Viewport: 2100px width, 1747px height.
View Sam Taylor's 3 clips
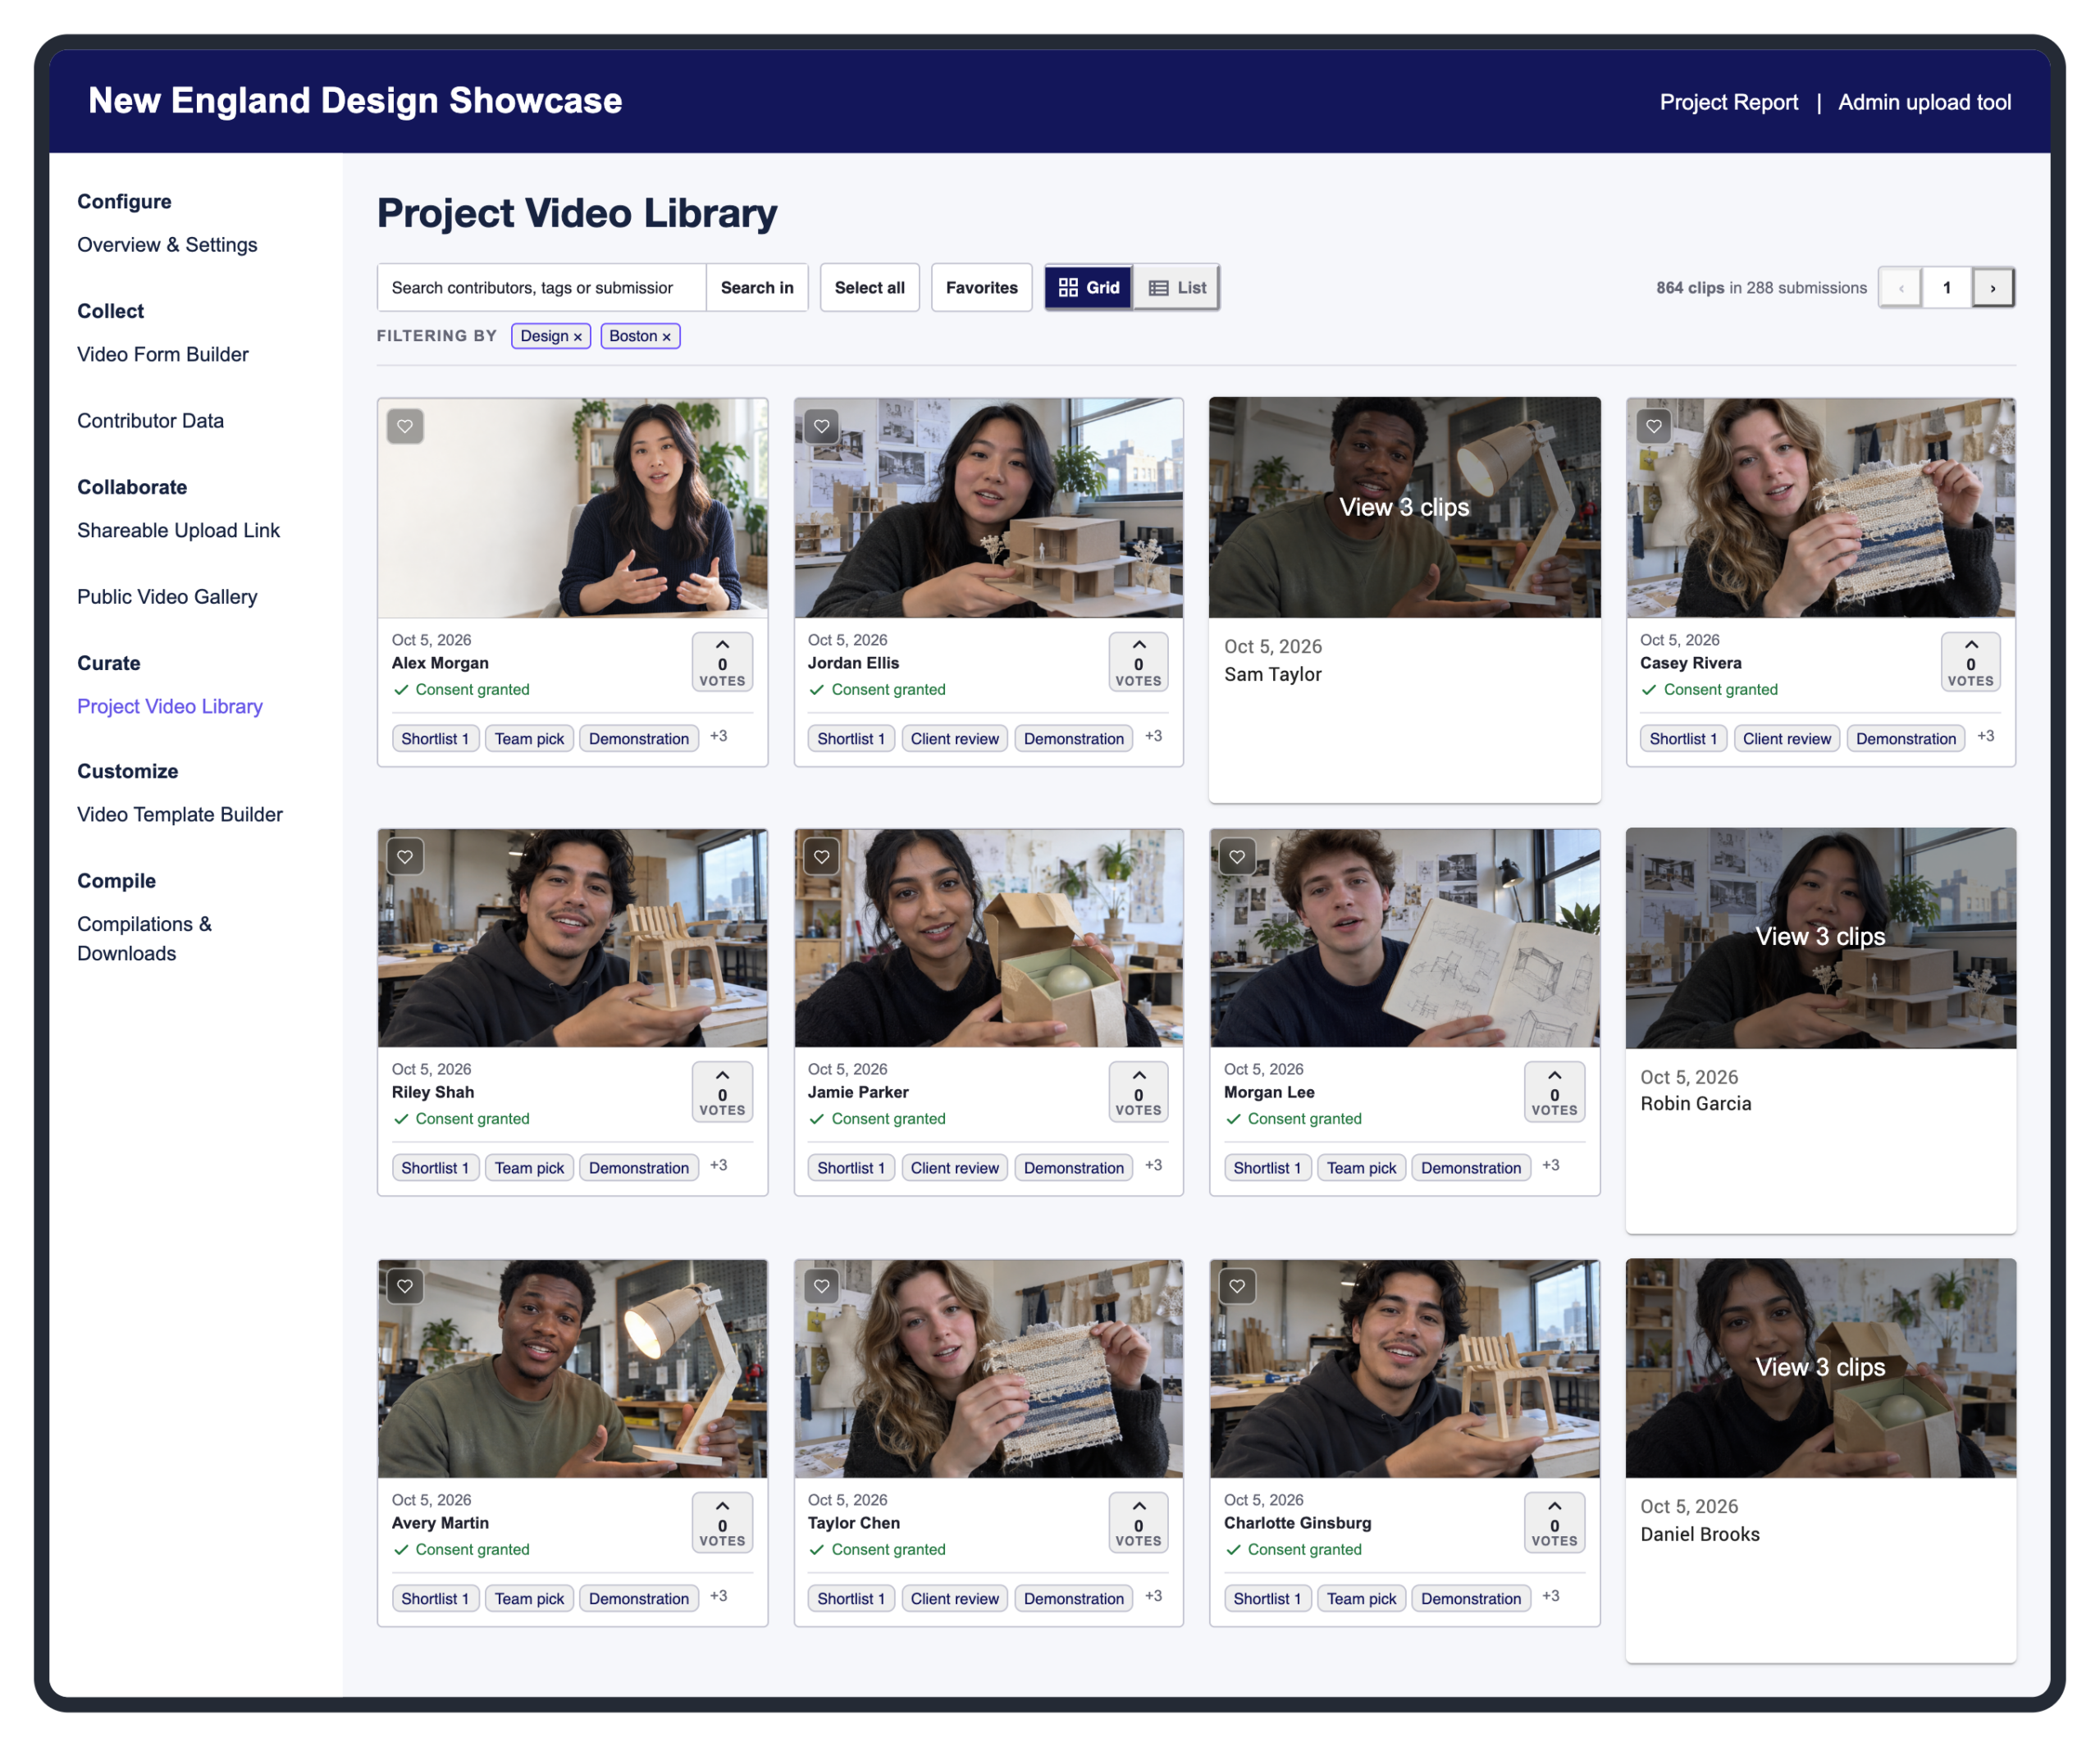pos(1404,507)
